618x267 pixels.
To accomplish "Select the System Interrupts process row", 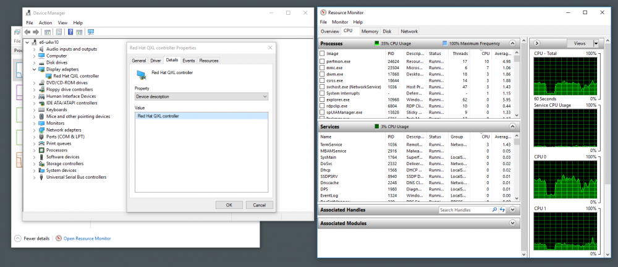I will click(416, 93).
